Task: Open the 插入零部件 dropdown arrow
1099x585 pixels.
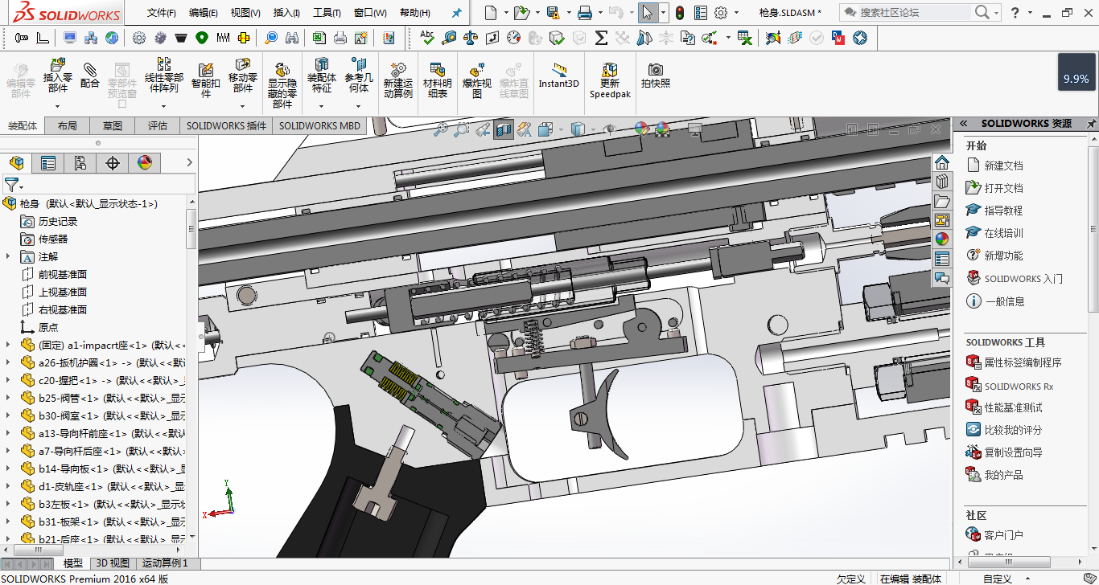Action: click(x=57, y=106)
